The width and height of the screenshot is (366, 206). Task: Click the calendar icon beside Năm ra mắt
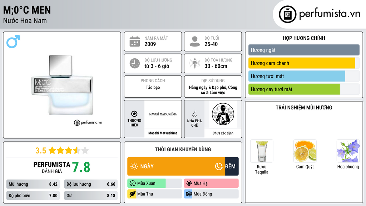point(135,41)
